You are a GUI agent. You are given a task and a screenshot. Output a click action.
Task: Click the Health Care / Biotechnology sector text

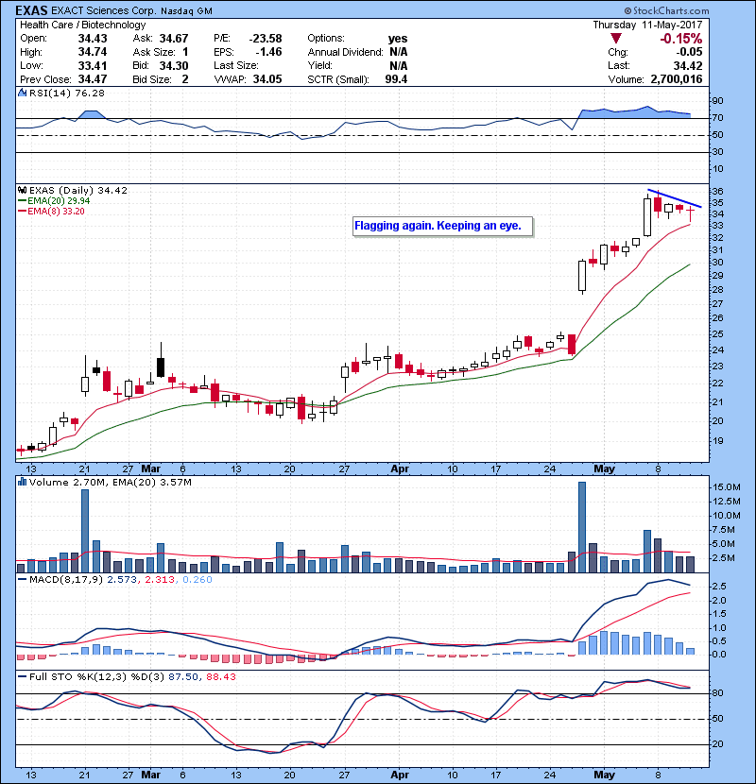coord(83,25)
